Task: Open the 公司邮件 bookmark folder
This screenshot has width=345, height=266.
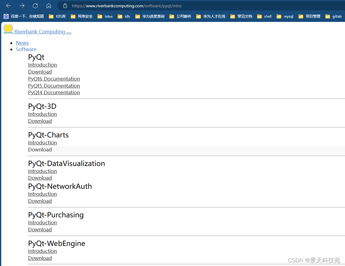Action: tap(180, 16)
